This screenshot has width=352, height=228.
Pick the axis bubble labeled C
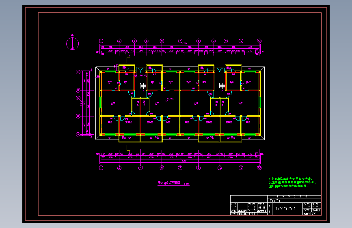(x=78, y=98)
